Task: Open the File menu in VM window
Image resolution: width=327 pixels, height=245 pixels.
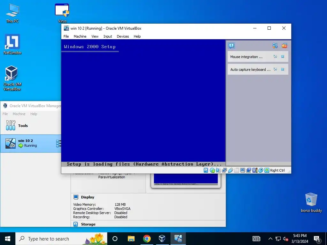Action: (66, 36)
